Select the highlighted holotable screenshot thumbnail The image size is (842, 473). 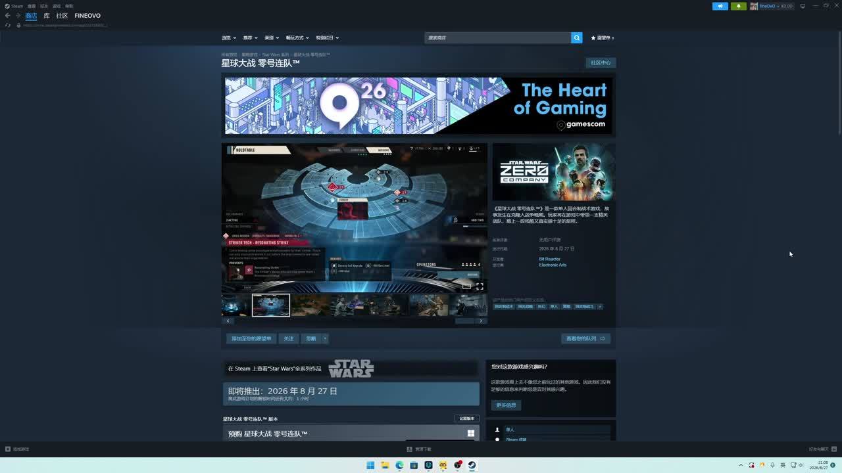(x=271, y=305)
